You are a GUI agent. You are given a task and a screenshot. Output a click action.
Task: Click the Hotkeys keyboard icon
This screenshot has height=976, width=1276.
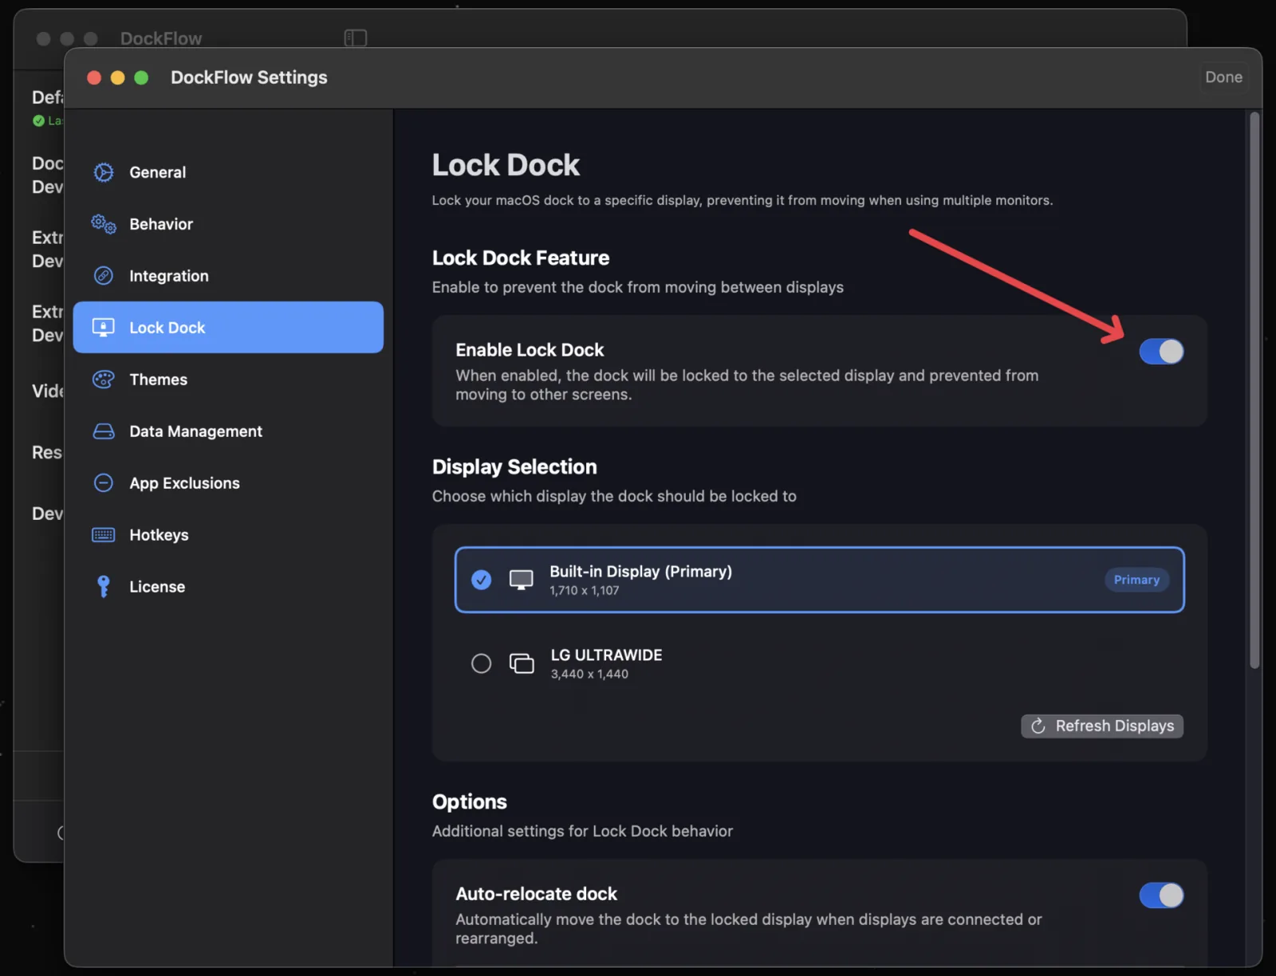pyautogui.click(x=104, y=535)
